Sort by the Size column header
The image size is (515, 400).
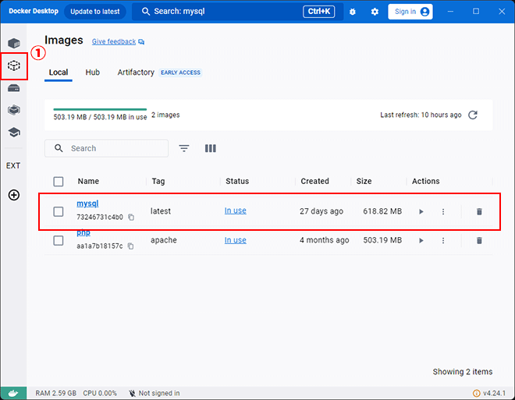pyautogui.click(x=364, y=181)
